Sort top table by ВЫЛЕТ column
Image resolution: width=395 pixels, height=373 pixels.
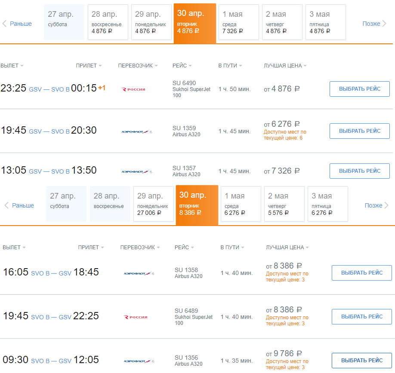[12, 66]
